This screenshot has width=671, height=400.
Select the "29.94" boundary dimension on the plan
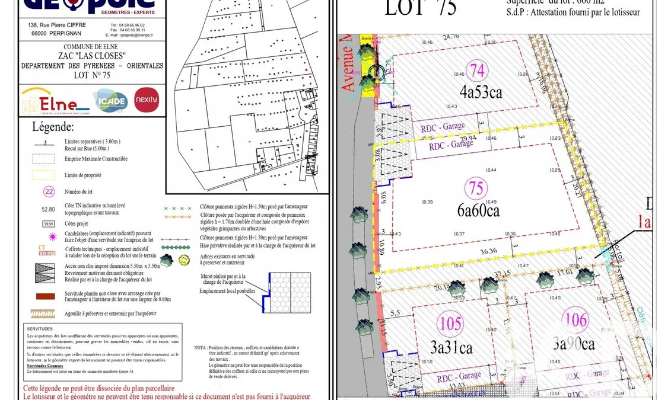coord(468,138)
